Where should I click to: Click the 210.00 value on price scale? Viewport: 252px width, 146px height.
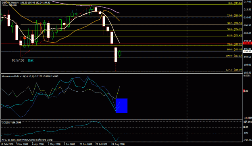click(248, 17)
